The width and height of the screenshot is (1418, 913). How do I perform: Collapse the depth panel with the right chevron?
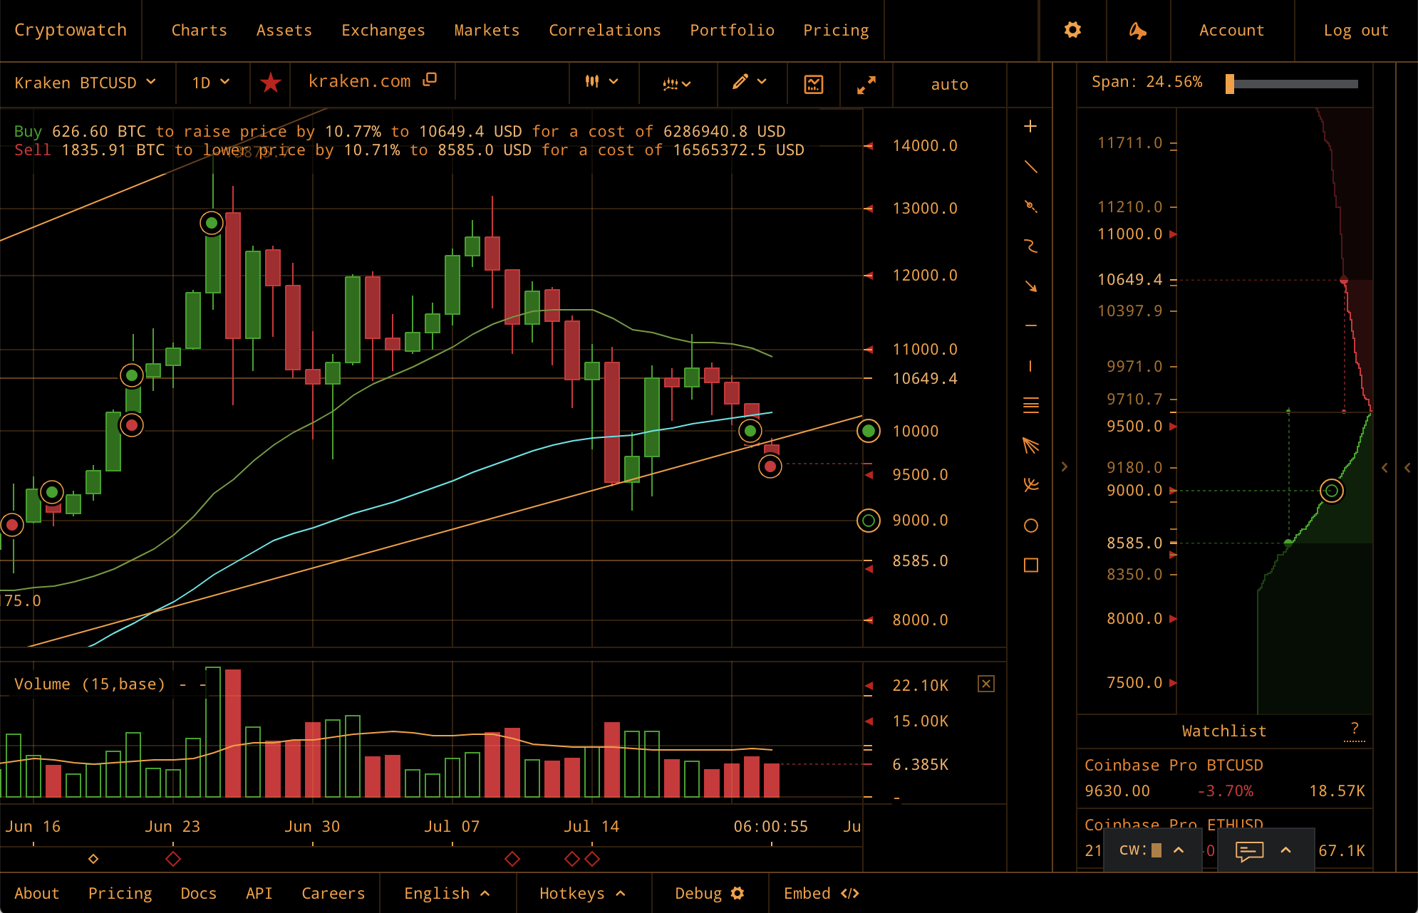(1065, 467)
